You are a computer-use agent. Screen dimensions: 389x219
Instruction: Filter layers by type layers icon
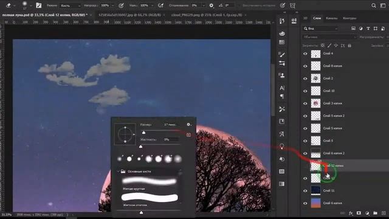pyautogui.click(x=368, y=29)
